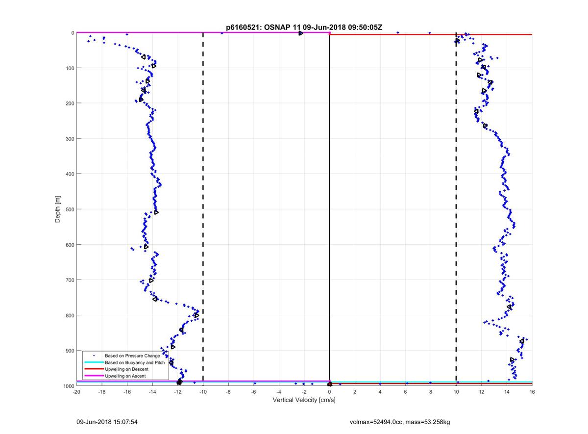Click x-axis tick label '-16'

pyautogui.click(x=127, y=392)
